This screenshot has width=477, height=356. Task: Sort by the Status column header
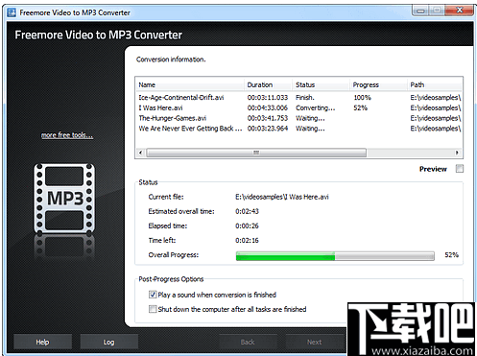tap(321, 84)
